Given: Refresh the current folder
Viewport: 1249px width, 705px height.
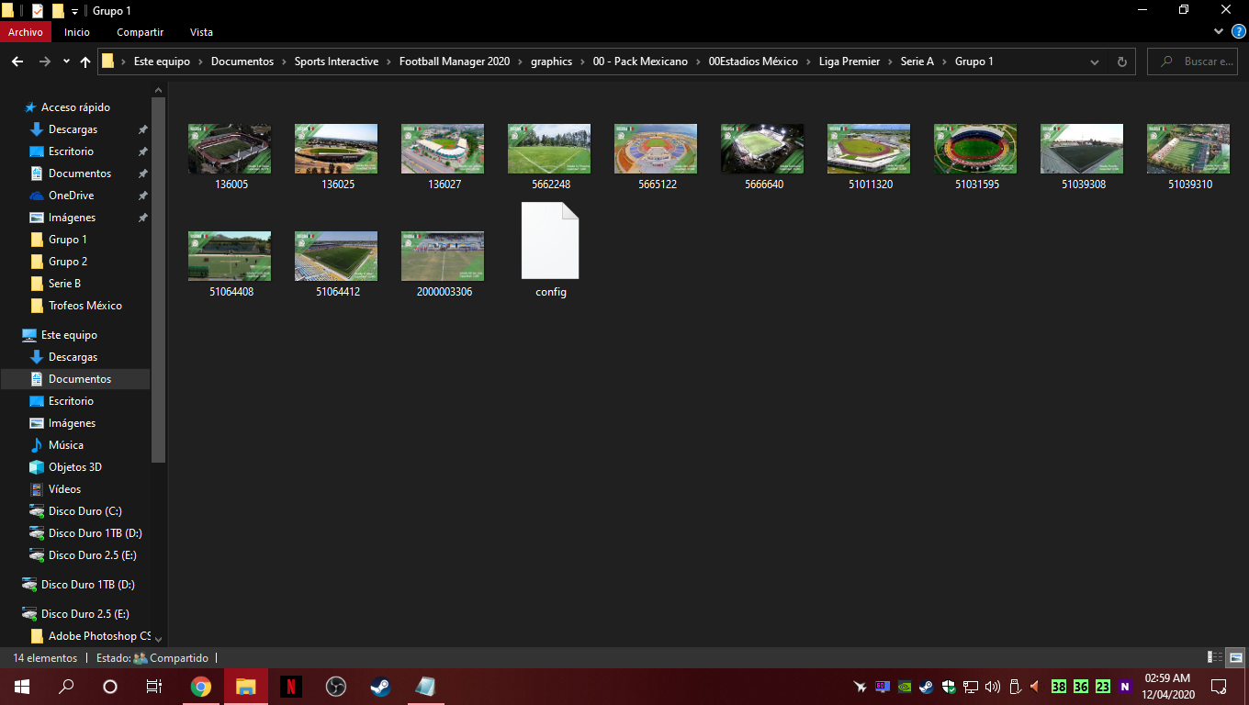Looking at the screenshot, I should click(x=1121, y=62).
